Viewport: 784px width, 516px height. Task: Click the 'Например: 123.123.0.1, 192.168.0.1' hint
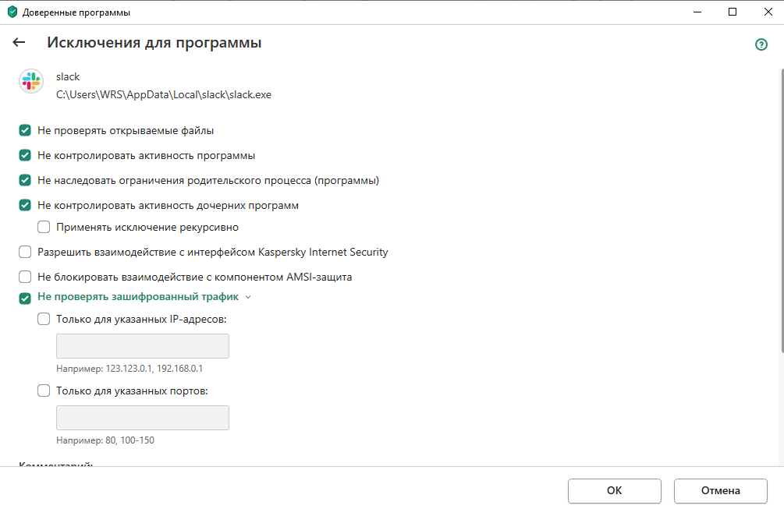pos(129,369)
